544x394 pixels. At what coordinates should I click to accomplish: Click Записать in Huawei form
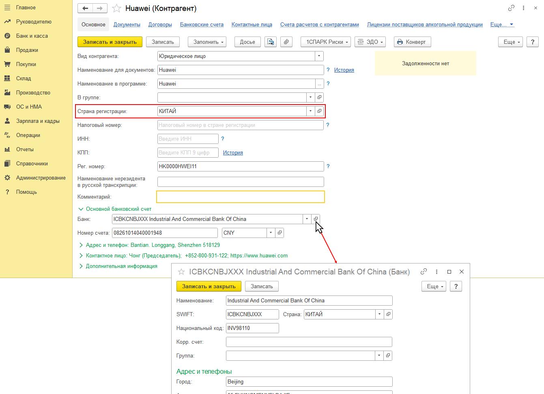pos(163,42)
